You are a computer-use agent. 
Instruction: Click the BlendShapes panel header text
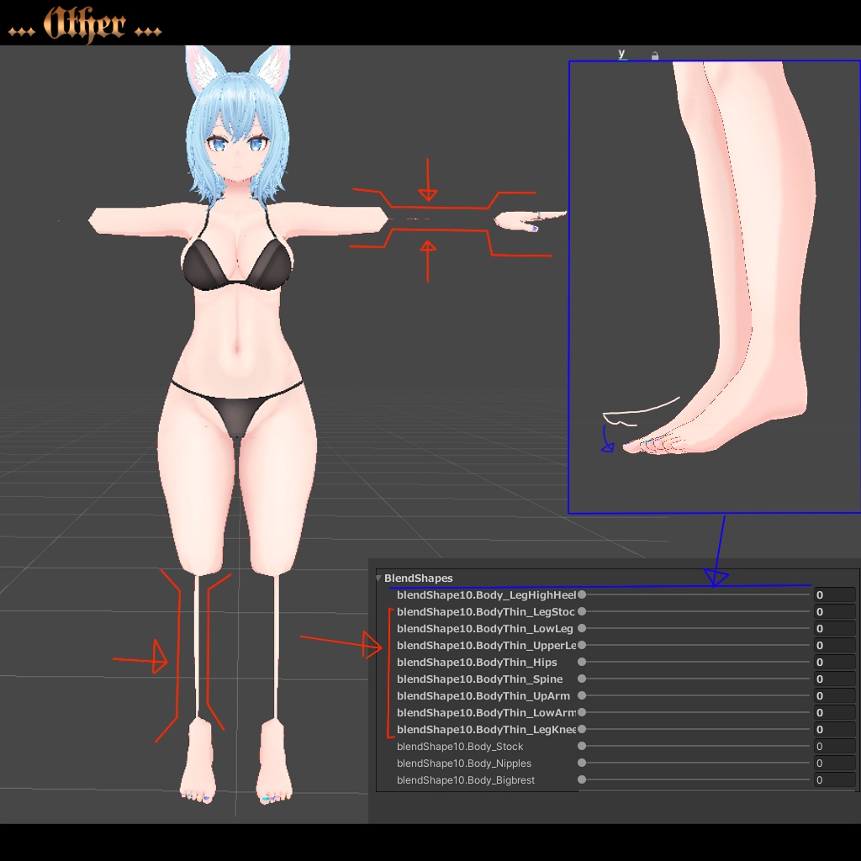click(x=419, y=578)
